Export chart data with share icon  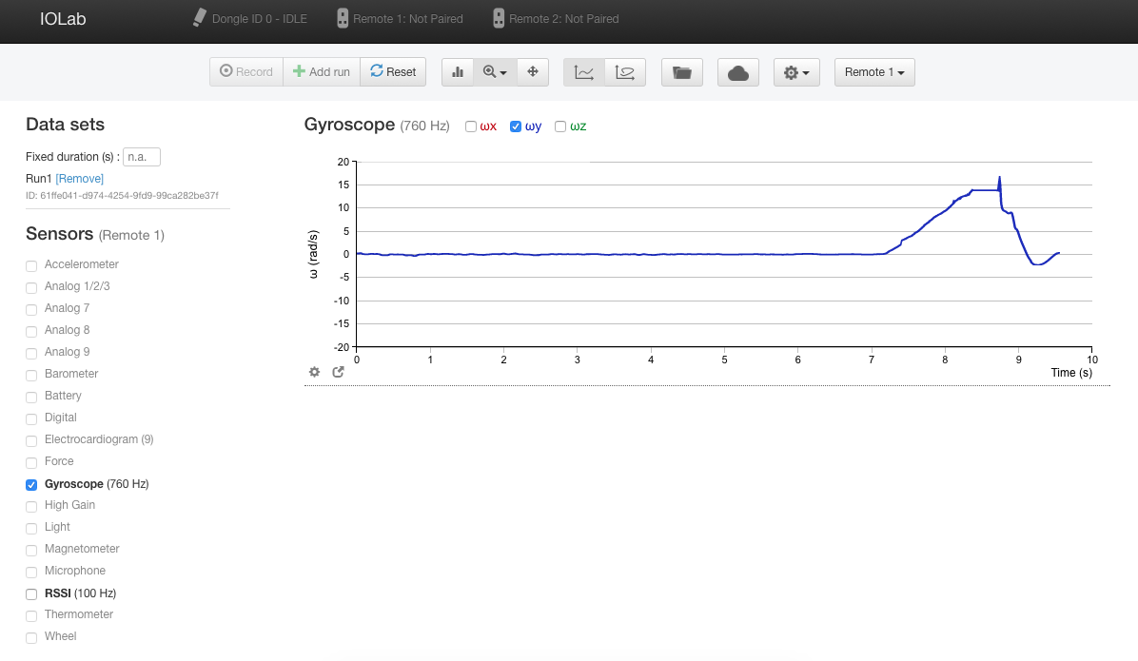[338, 372]
